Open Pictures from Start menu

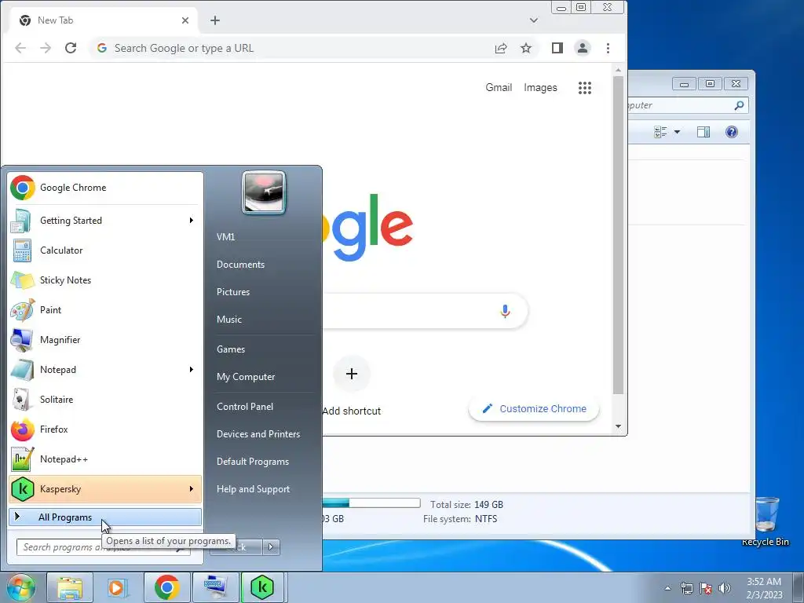pyautogui.click(x=233, y=292)
